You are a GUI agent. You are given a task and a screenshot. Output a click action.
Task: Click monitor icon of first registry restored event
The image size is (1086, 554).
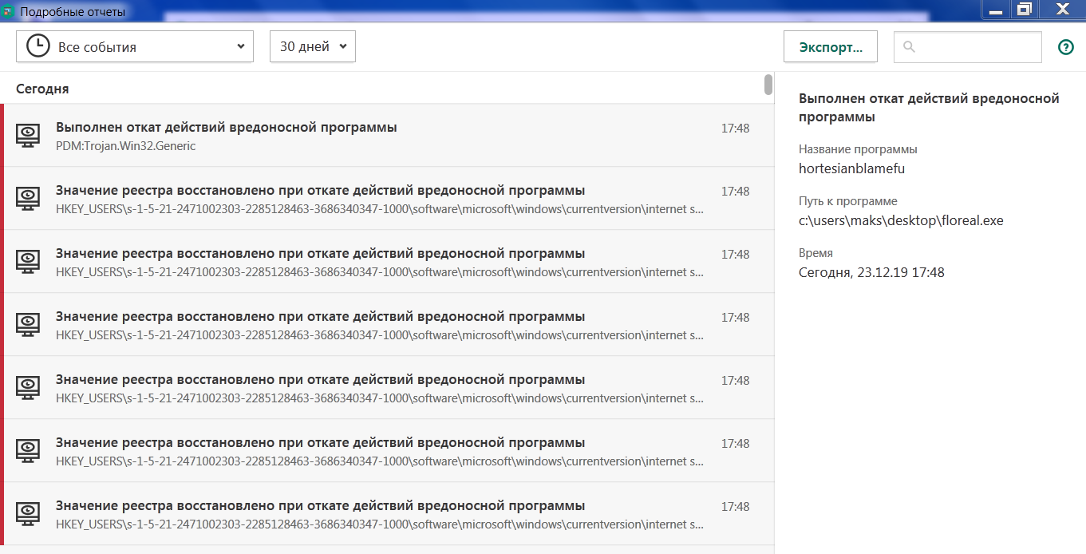(29, 198)
